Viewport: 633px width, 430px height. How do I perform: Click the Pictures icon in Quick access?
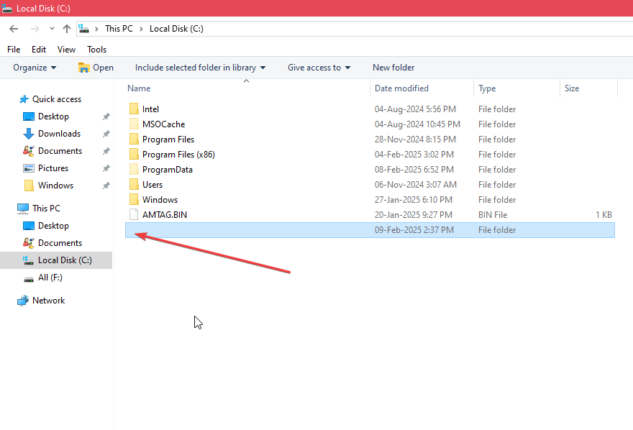coord(29,168)
